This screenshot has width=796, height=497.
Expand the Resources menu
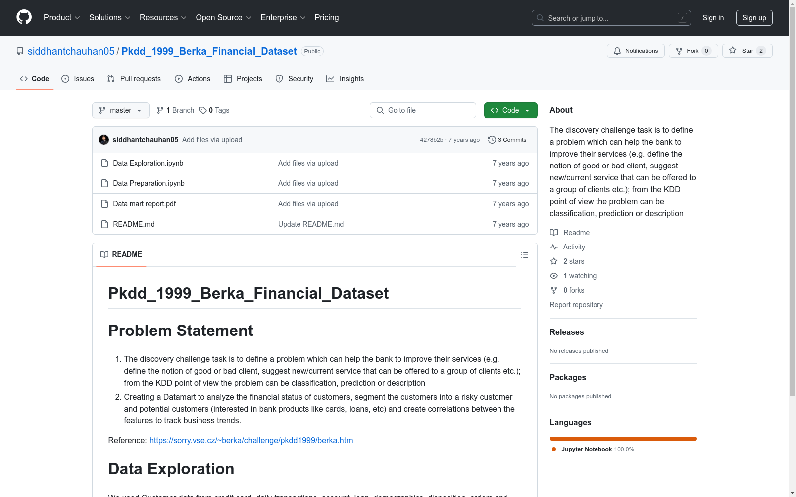163,18
